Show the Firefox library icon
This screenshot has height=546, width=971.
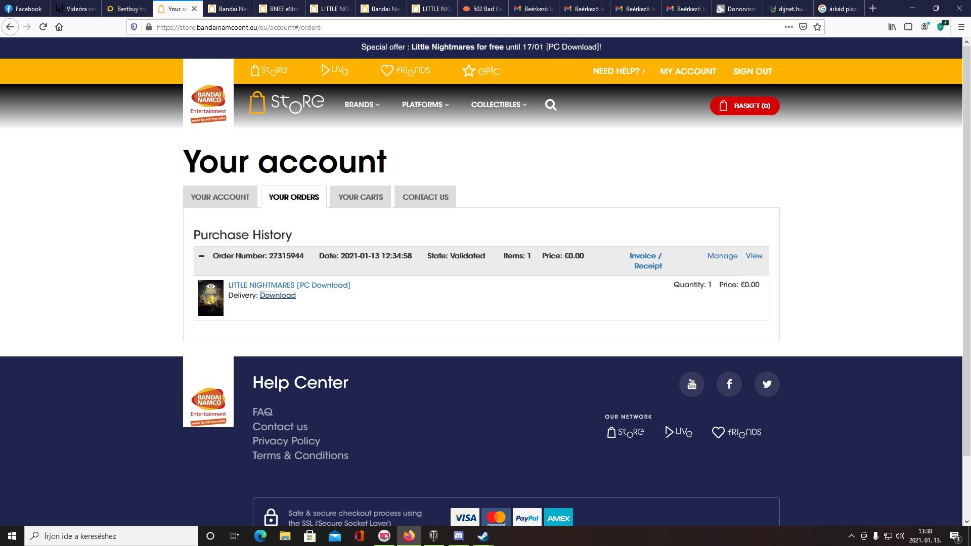892,27
